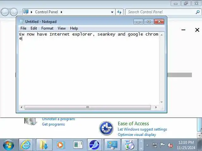Open the Notepad Edit menu
Image resolution: width=202 pixels, height=151 pixels.
(34, 28)
